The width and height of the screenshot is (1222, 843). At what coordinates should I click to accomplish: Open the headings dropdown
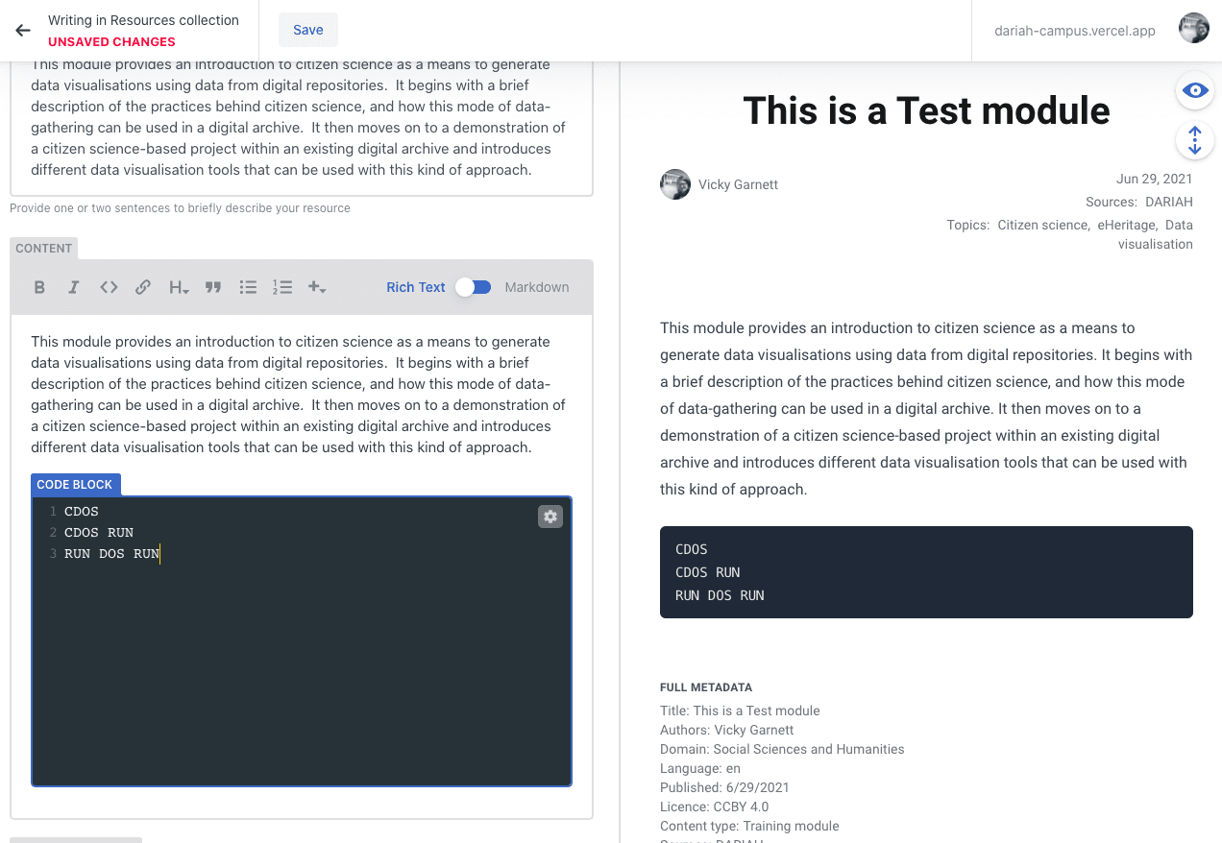[x=179, y=287]
